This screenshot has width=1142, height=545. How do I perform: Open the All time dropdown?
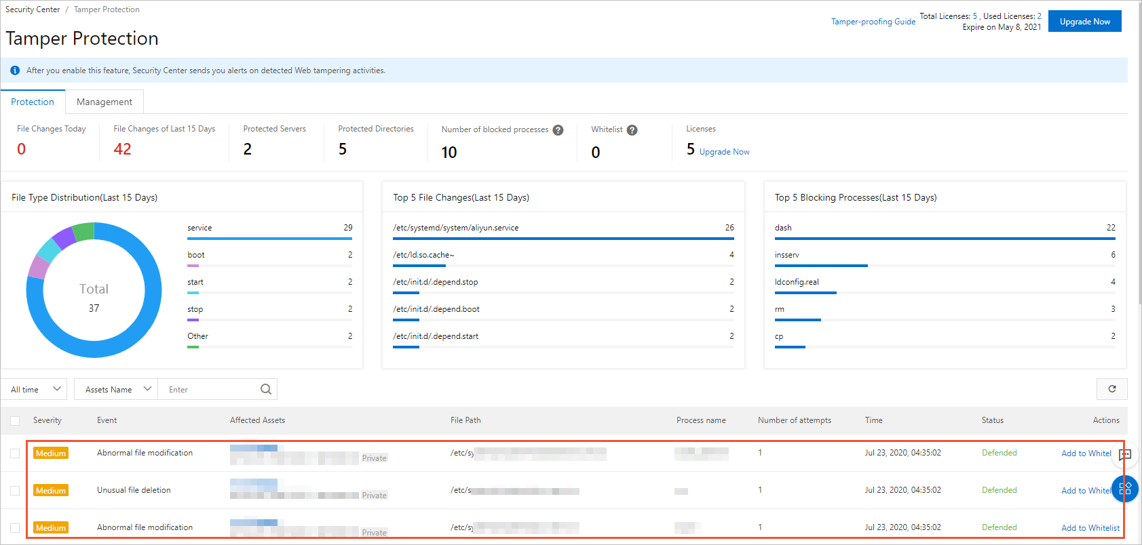(x=34, y=389)
